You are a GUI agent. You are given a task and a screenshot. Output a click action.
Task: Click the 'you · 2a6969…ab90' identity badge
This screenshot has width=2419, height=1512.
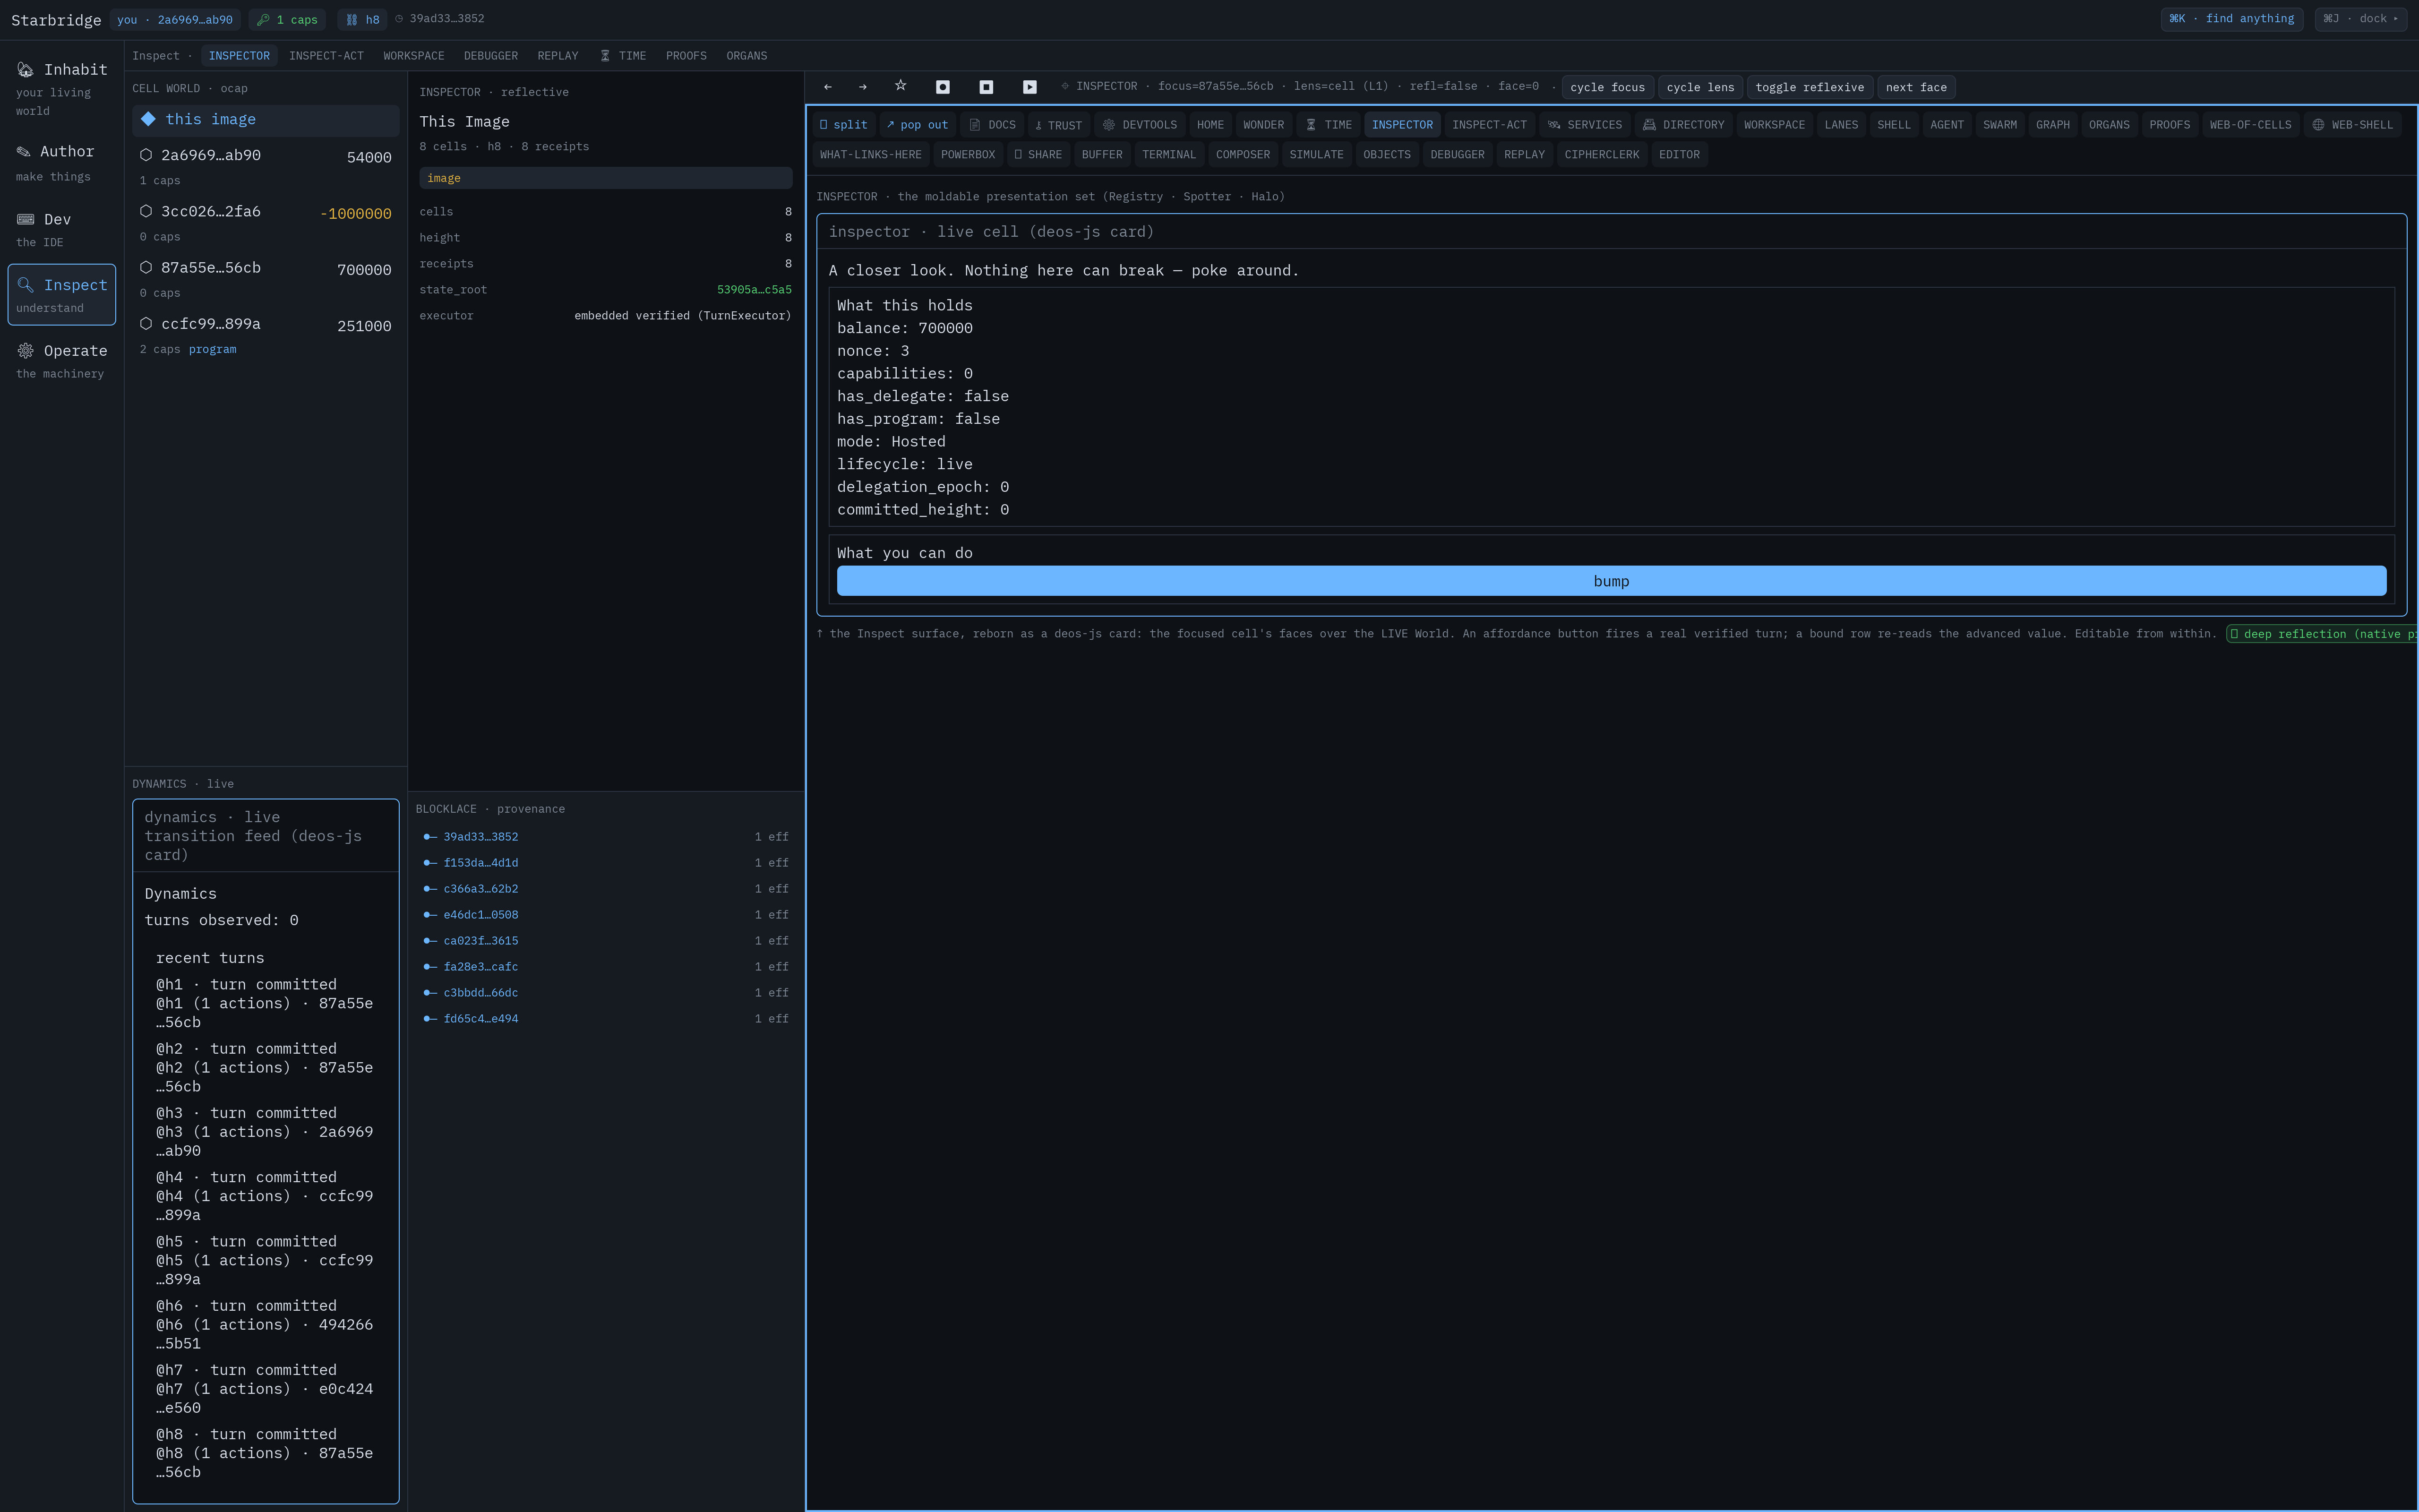[175, 20]
